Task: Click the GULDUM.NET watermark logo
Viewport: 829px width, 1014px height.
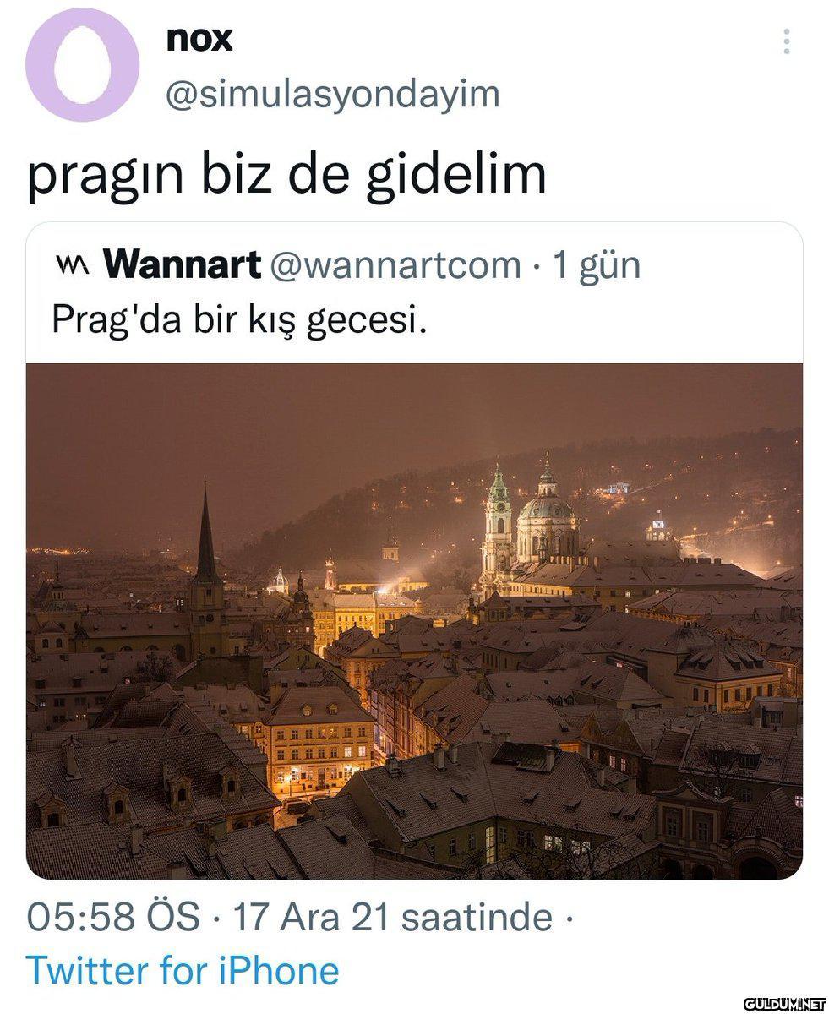Action: click(783, 1002)
